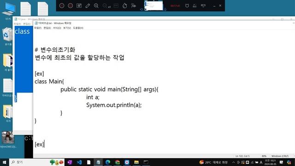
Task: Open the notification center icon
Action: tap(281, 162)
